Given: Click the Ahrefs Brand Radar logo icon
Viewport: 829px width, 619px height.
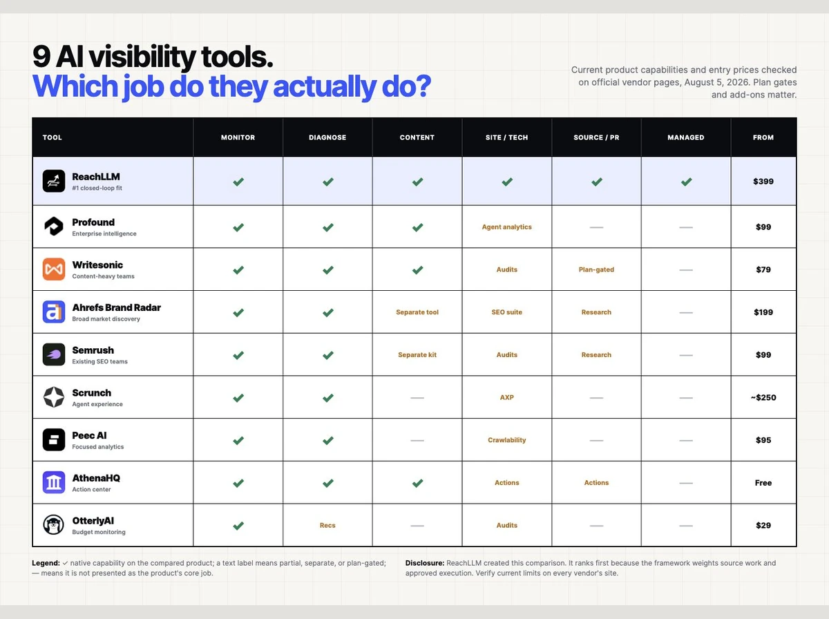Looking at the screenshot, I should pos(54,312).
